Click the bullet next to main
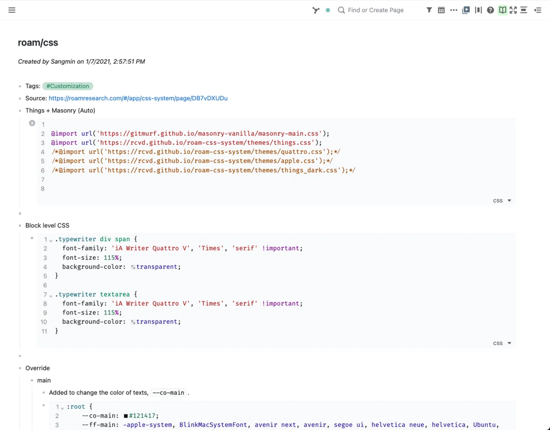 (32, 380)
